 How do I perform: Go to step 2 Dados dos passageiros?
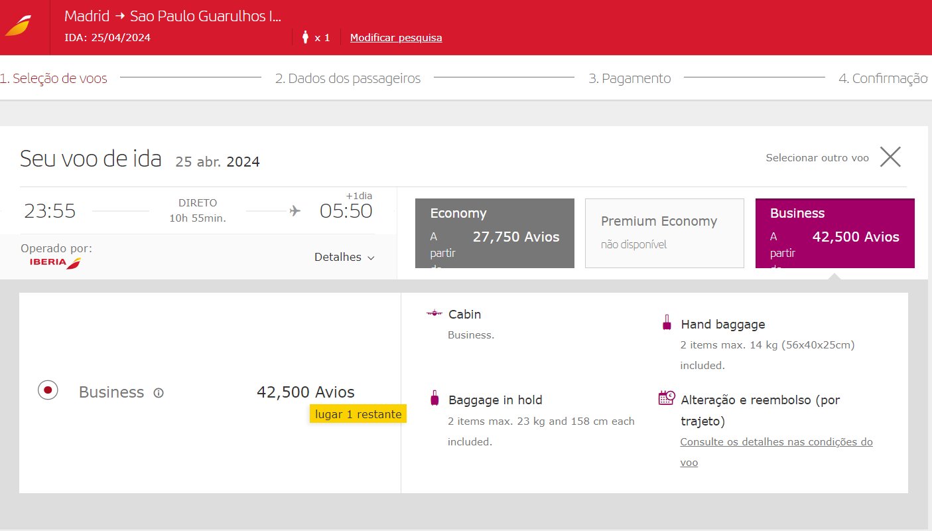tap(348, 78)
